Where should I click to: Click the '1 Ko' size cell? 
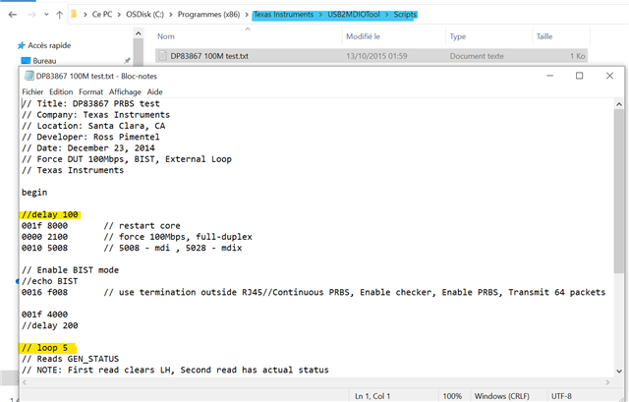(x=577, y=56)
